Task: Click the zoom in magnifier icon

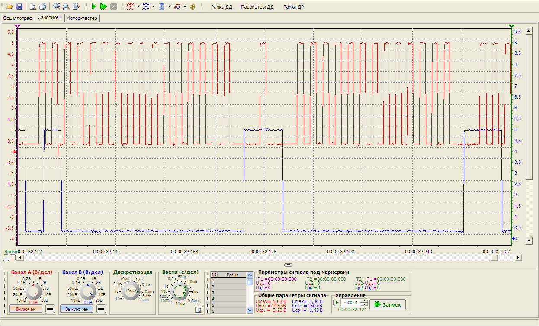Action: pyautogui.click(x=56, y=6)
